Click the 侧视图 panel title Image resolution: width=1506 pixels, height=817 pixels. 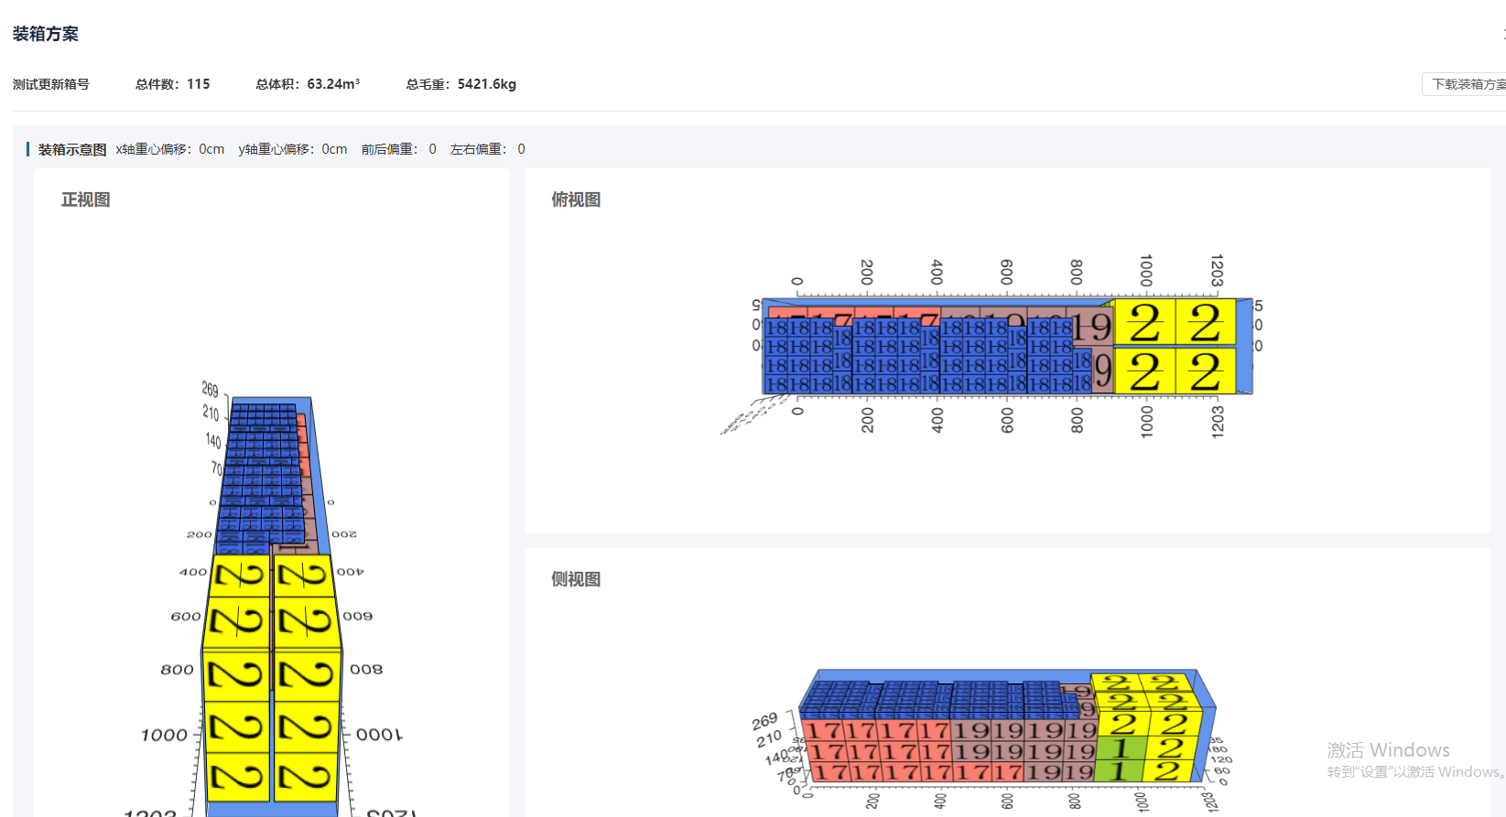(x=576, y=579)
